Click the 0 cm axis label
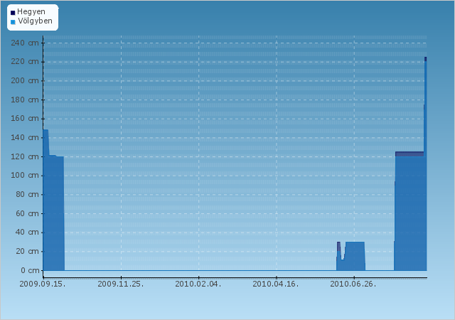Image resolution: width=455 pixels, height=320 pixels. 30,271
